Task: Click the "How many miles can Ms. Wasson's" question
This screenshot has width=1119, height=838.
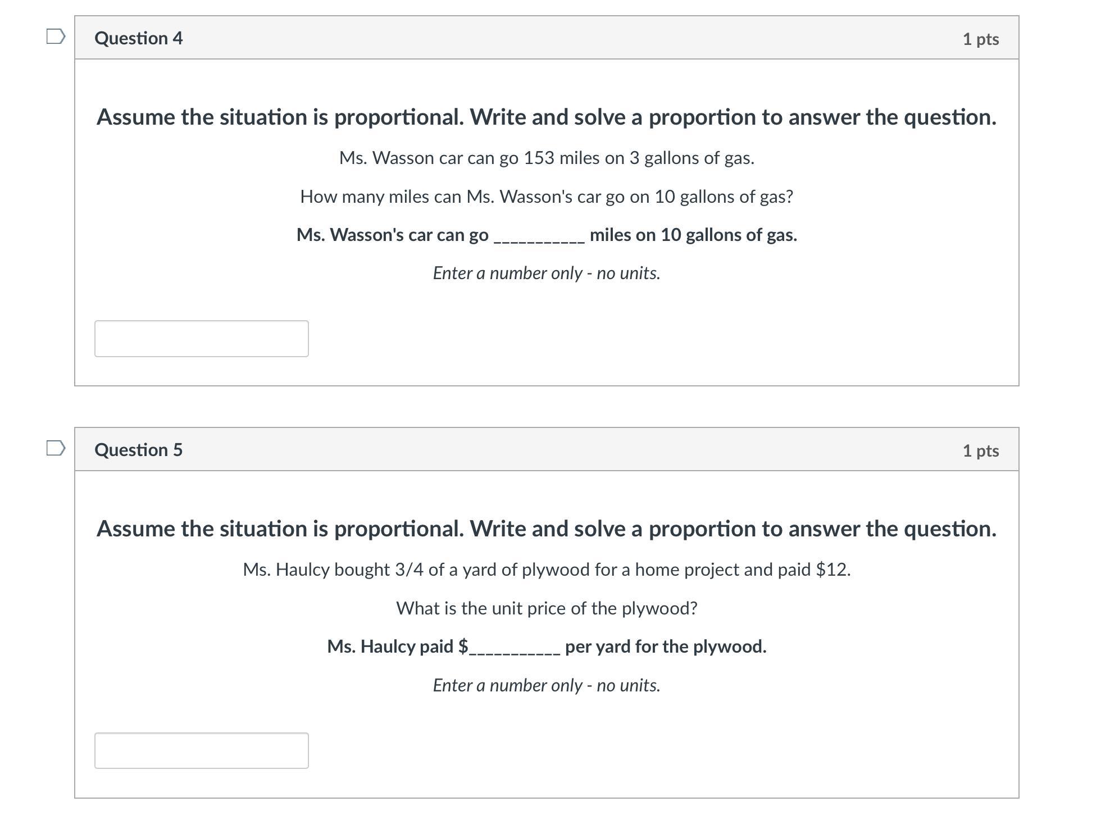Action: (x=546, y=197)
